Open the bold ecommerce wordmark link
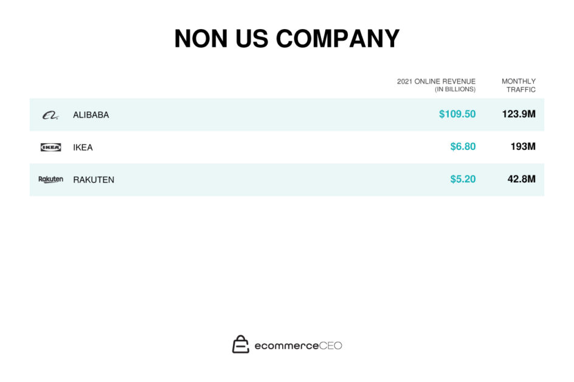The width and height of the screenshot is (574, 382). [286, 346]
